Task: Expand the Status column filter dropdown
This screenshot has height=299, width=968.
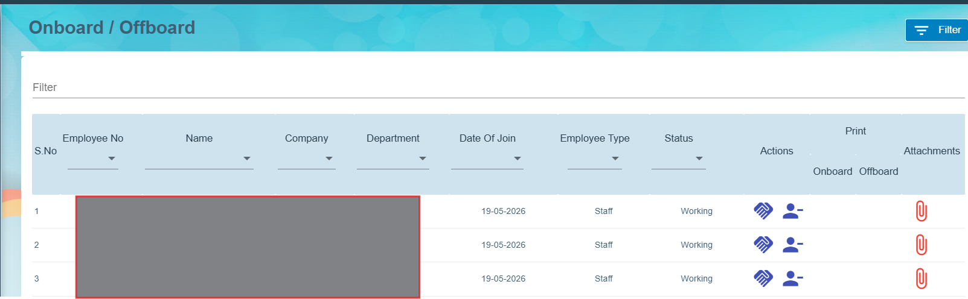Action: 679,159
